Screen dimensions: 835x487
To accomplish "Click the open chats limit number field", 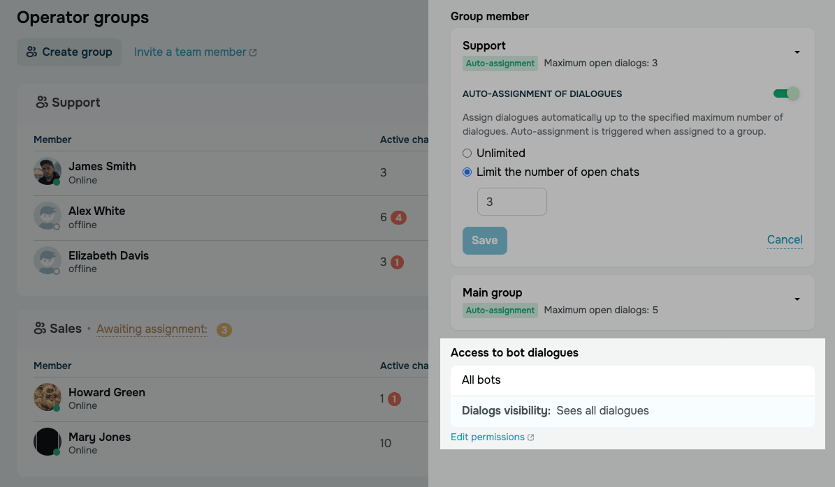I will pyautogui.click(x=511, y=202).
